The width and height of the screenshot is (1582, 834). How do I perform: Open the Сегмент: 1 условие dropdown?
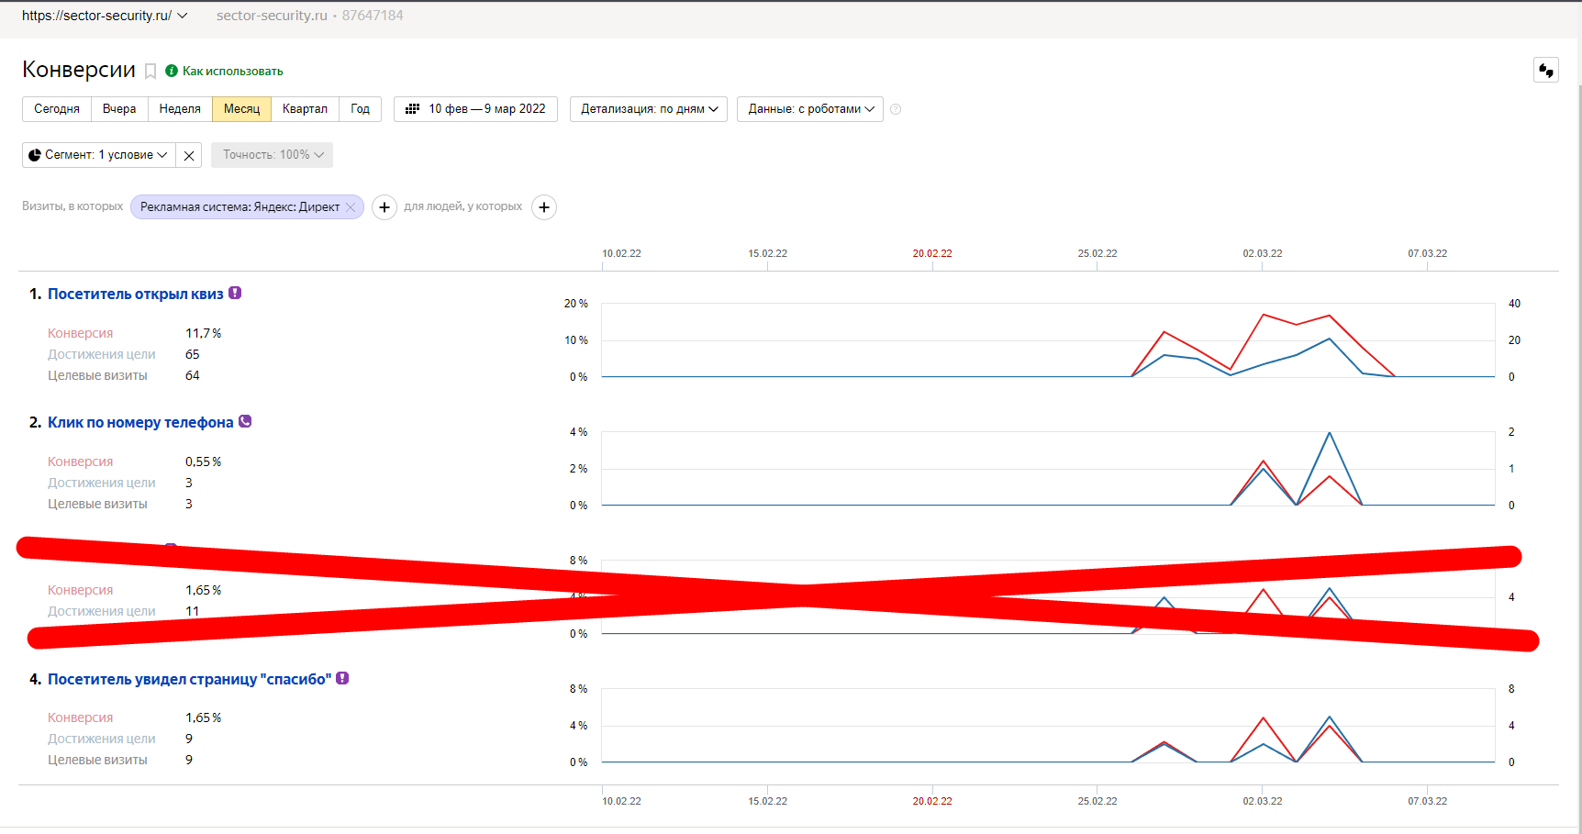(x=99, y=155)
